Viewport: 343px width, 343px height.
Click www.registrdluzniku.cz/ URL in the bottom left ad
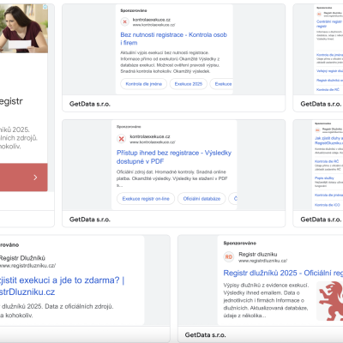pyautogui.click(x=27, y=266)
